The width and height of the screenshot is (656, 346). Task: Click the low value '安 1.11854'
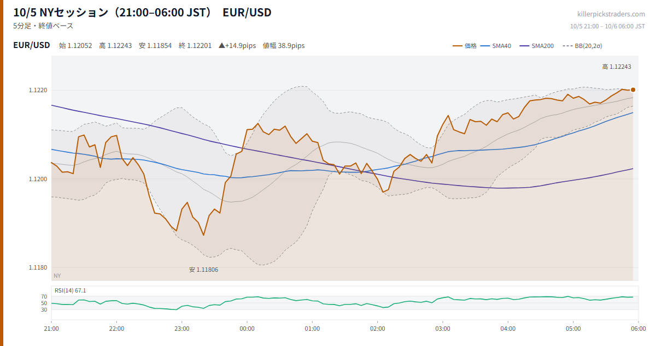click(155, 46)
